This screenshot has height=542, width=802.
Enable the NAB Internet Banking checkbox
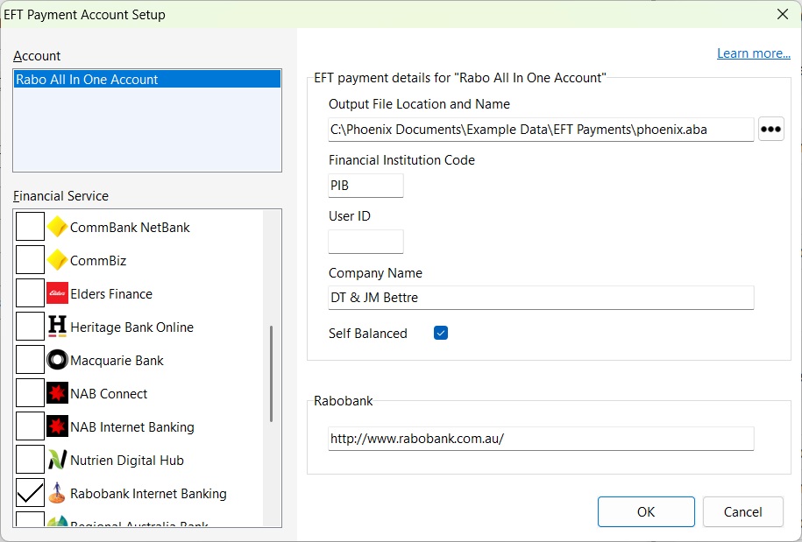[x=31, y=427]
